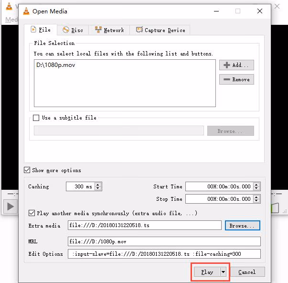Screen dimensions: 288x283
Task: Remove the selected file from list
Action: (x=236, y=79)
